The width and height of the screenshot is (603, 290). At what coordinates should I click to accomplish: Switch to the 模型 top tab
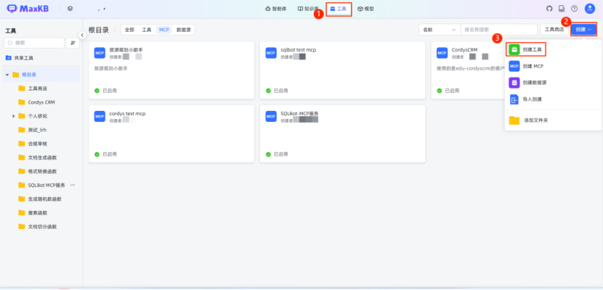coord(365,9)
